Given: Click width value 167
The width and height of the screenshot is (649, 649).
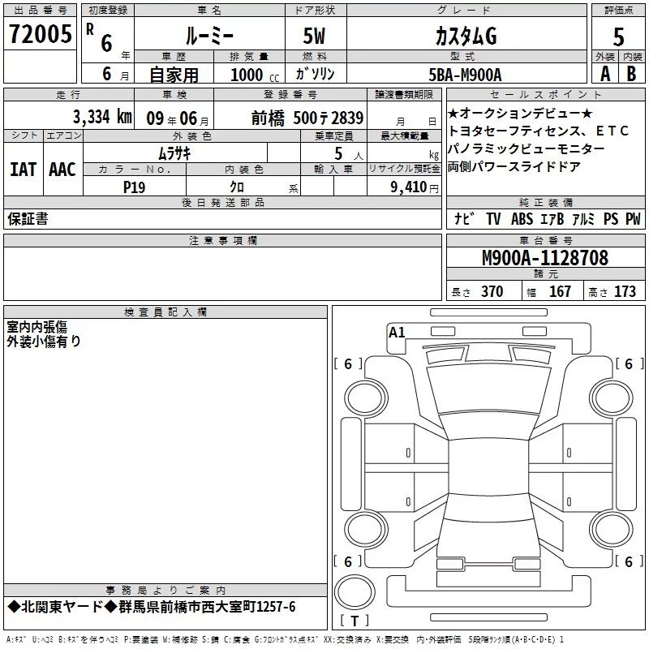Looking at the screenshot, I should tap(560, 291).
